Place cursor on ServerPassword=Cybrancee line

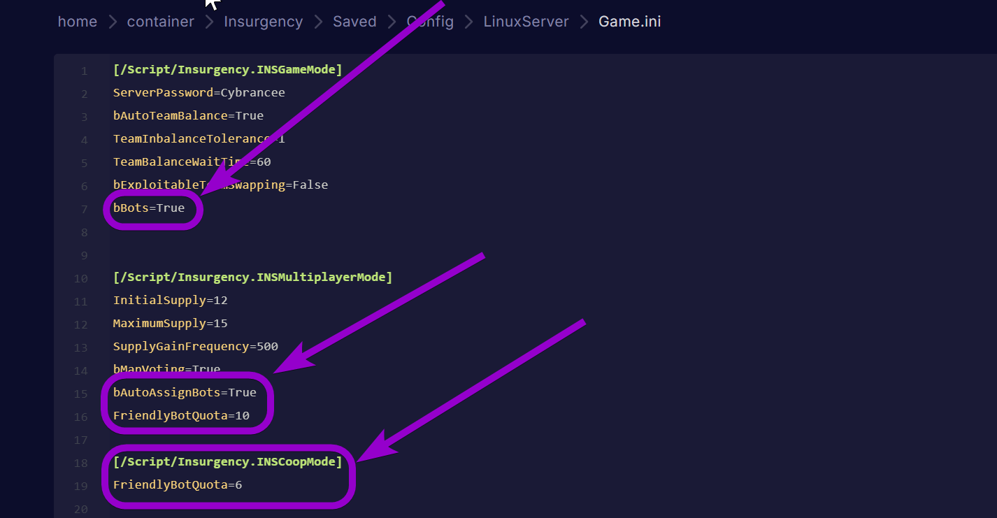tap(199, 92)
